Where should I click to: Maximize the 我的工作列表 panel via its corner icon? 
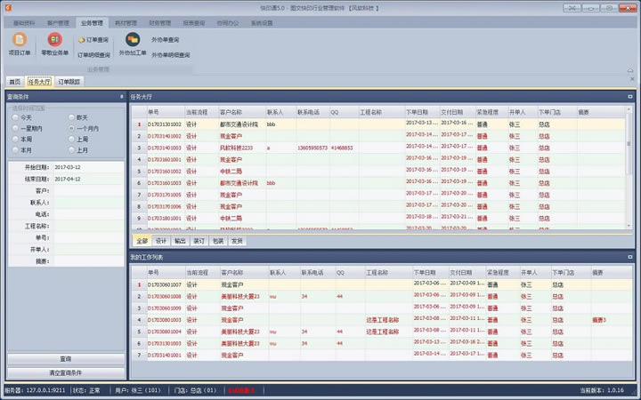630,257
